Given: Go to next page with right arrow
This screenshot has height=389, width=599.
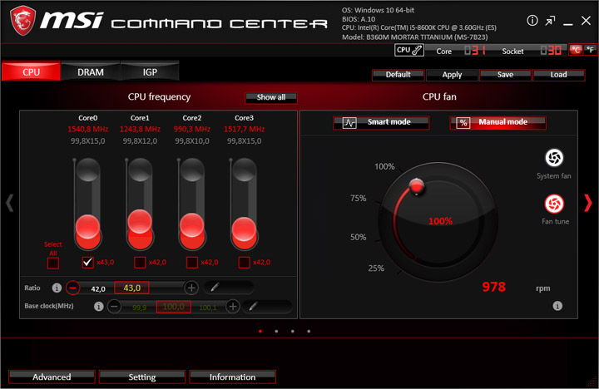Looking at the screenshot, I should [588, 203].
